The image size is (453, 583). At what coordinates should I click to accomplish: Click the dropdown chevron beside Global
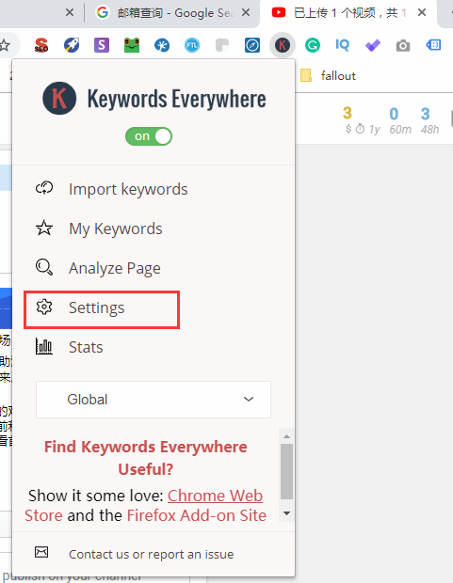(x=249, y=400)
